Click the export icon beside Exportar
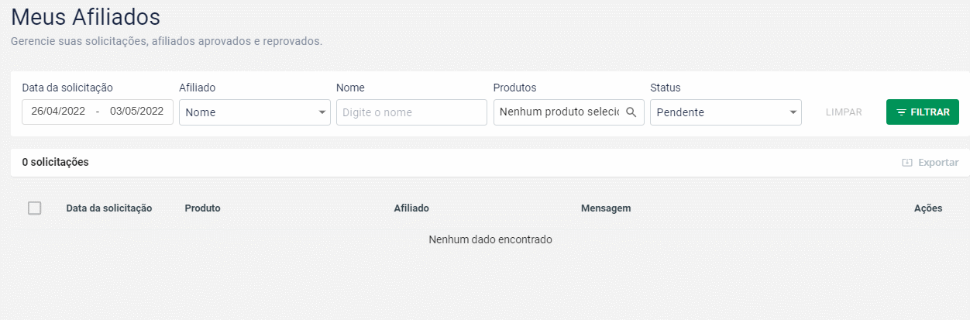The height and width of the screenshot is (320, 970). [907, 163]
